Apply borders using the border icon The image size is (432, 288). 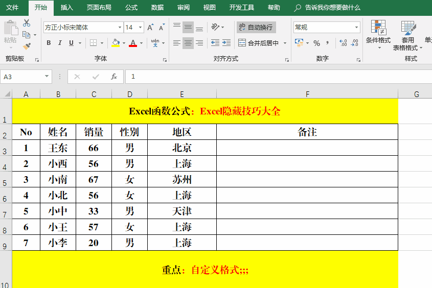94,43
